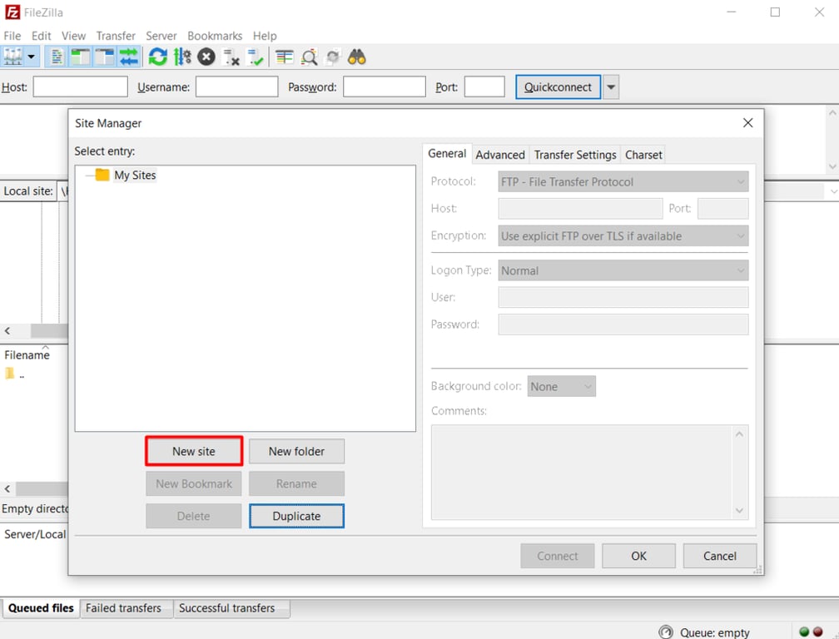Image resolution: width=839 pixels, height=639 pixels.
Task: Toggle the transfer queue panel icon
Action: coord(127,57)
